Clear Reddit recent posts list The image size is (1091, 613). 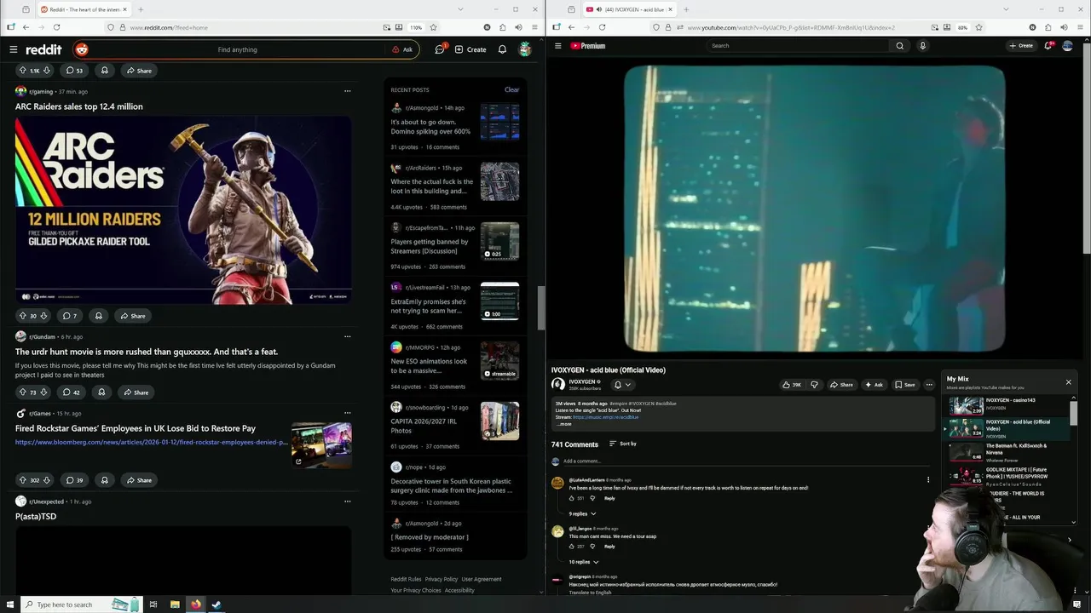[x=511, y=89]
